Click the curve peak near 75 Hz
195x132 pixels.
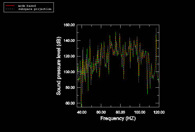(x=116, y=32)
